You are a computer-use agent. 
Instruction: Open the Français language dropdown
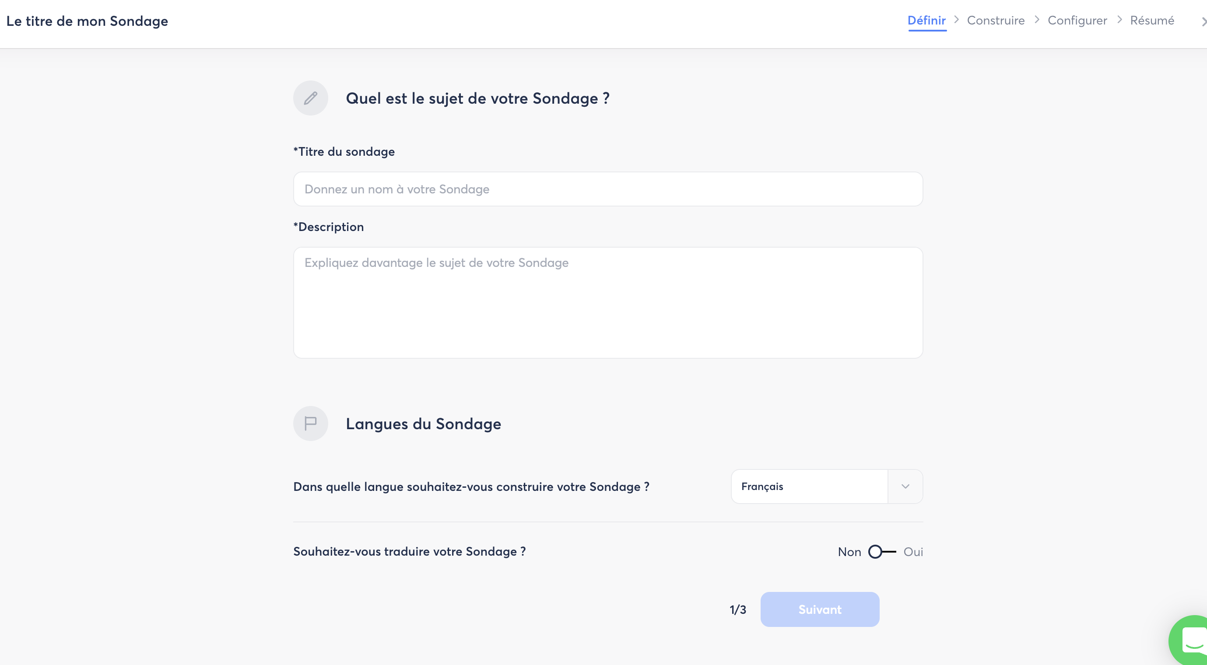[809, 486]
